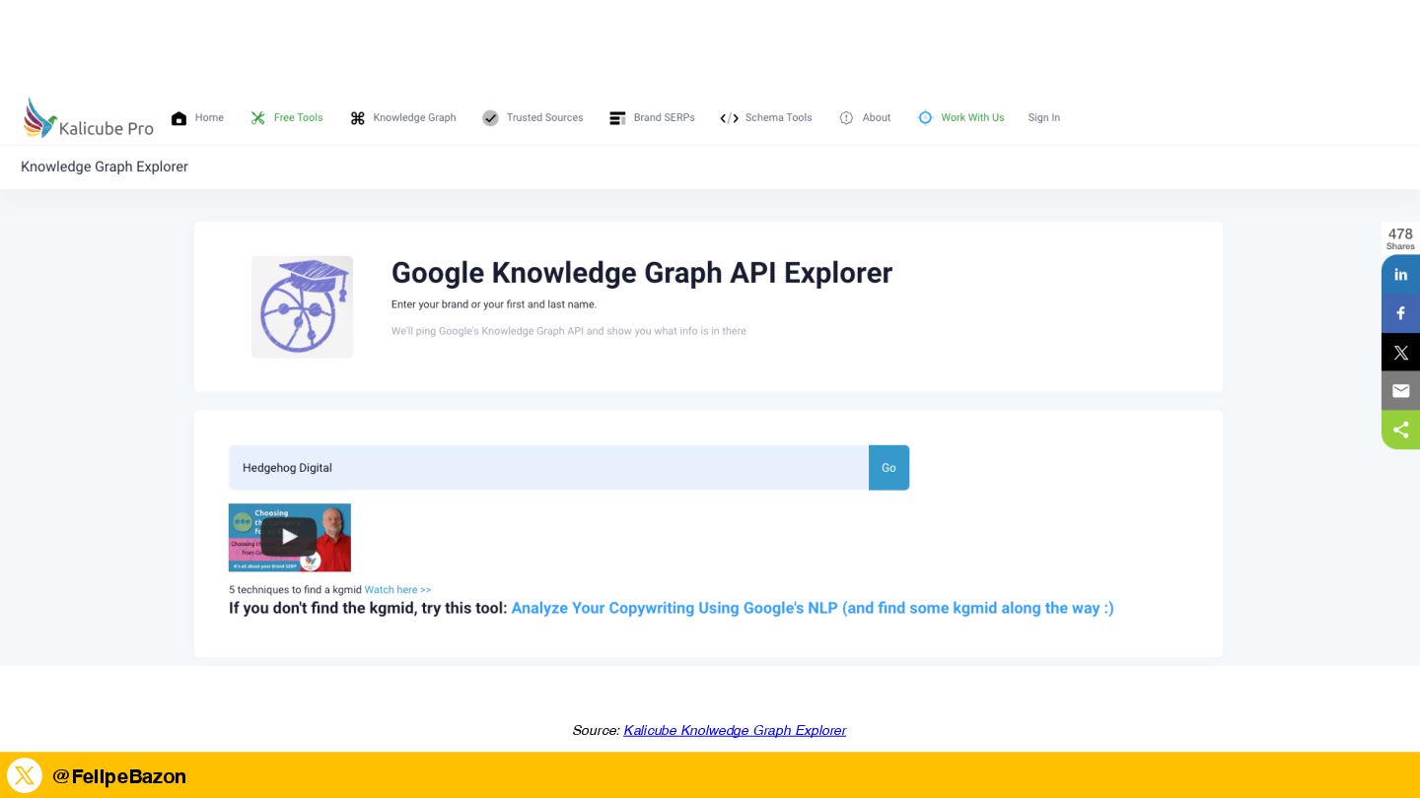Open the About menu item
The width and height of the screenshot is (1420, 798).
click(877, 118)
